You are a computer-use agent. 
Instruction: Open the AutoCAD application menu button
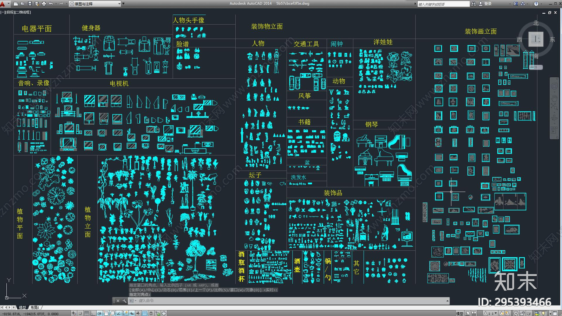click(x=3, y=4)
